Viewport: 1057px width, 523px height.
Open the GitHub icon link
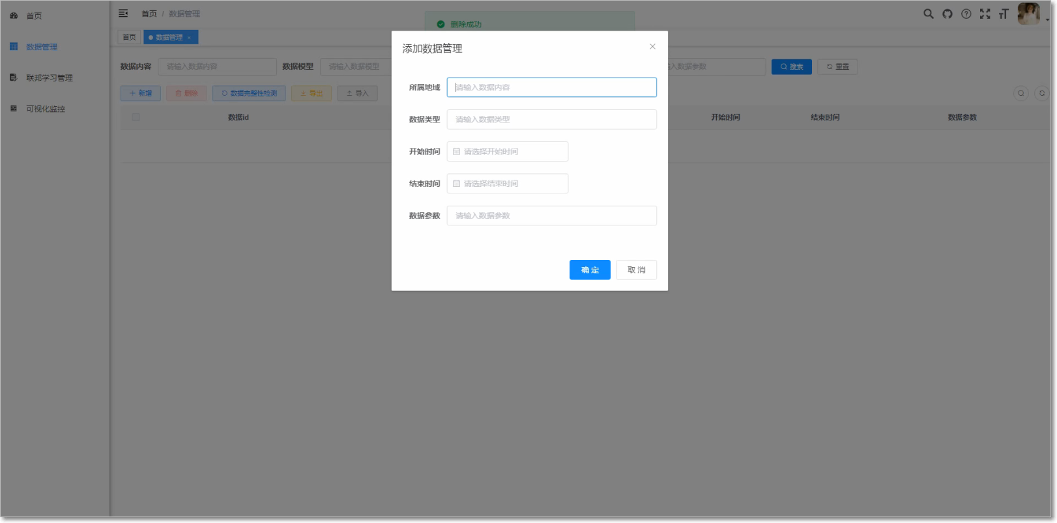pos(947,14)
